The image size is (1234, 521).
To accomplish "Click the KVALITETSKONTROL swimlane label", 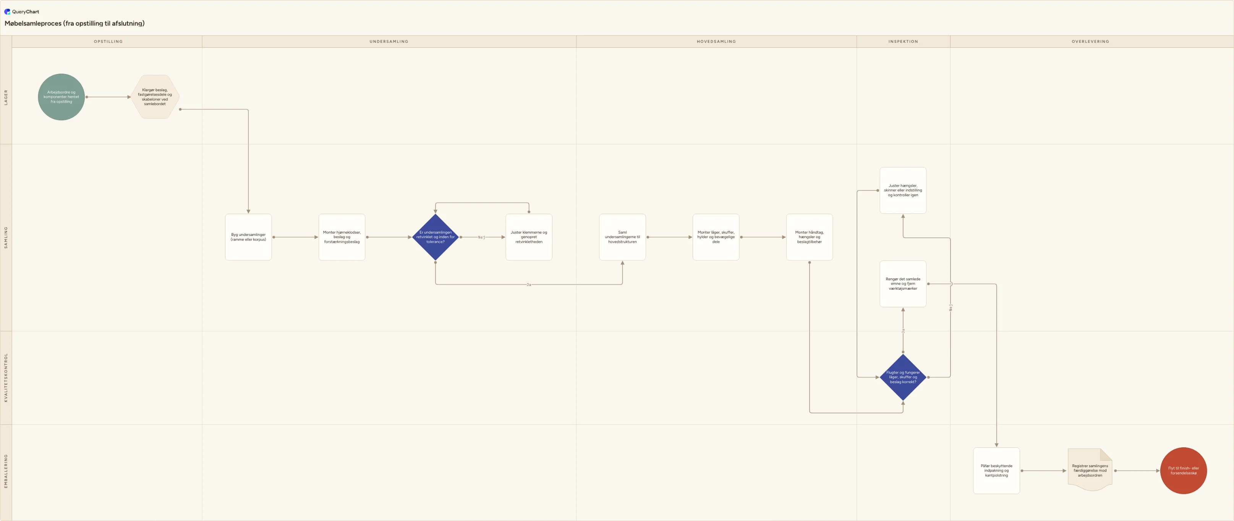I will (6, 377).
